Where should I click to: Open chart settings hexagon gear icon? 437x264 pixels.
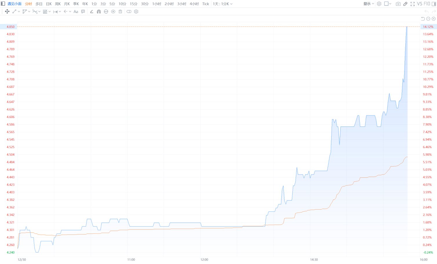(x=379, y=4)
